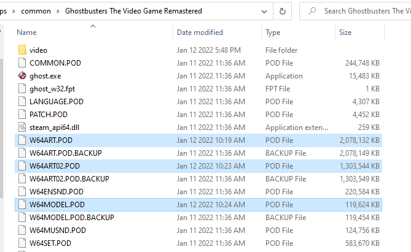
Task: Expand the breadcrumb chevron after common
Action: 58,11
